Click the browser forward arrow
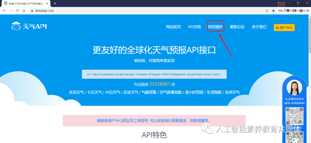Screen dimensions: 311x143 click(11, 11)
